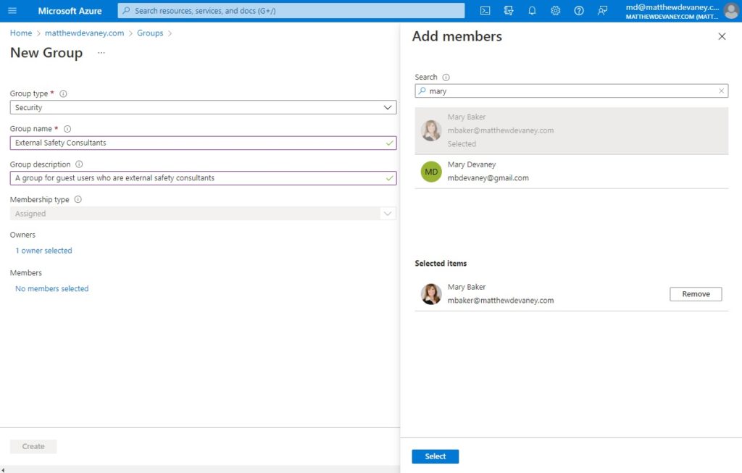This screenshot has width=742, height=473.
Task: Open New Group ellipsis options
Action: point(101,53)
